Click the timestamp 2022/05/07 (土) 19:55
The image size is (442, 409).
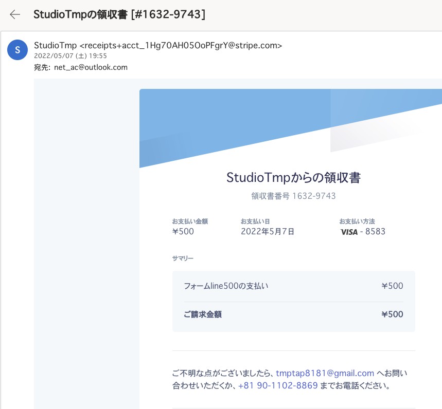[x=70, y=55]
